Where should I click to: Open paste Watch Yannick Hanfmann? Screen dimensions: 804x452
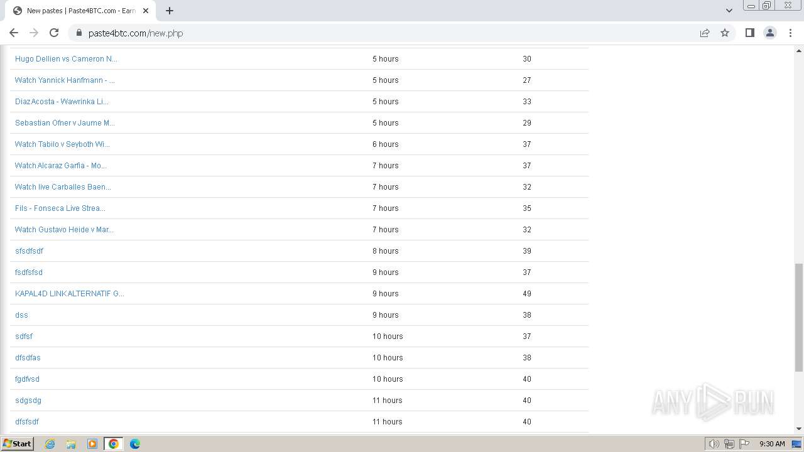[x=65, y=80]
